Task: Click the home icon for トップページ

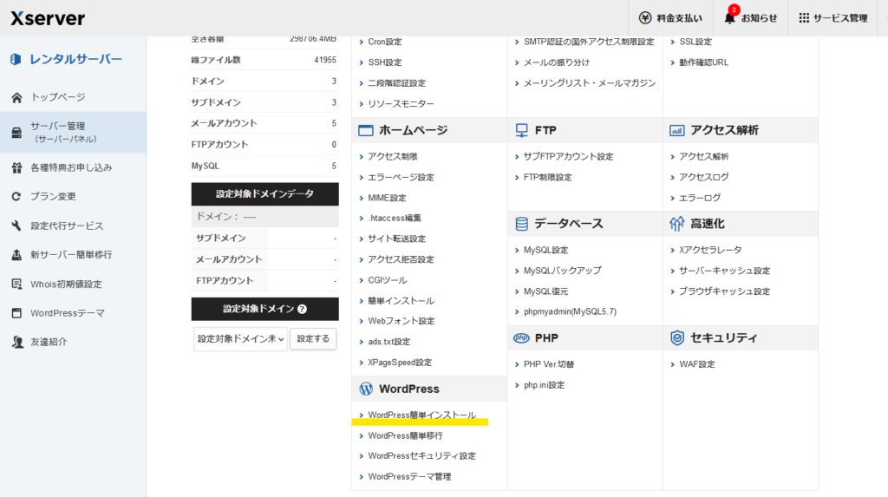Action: [16, 97]
